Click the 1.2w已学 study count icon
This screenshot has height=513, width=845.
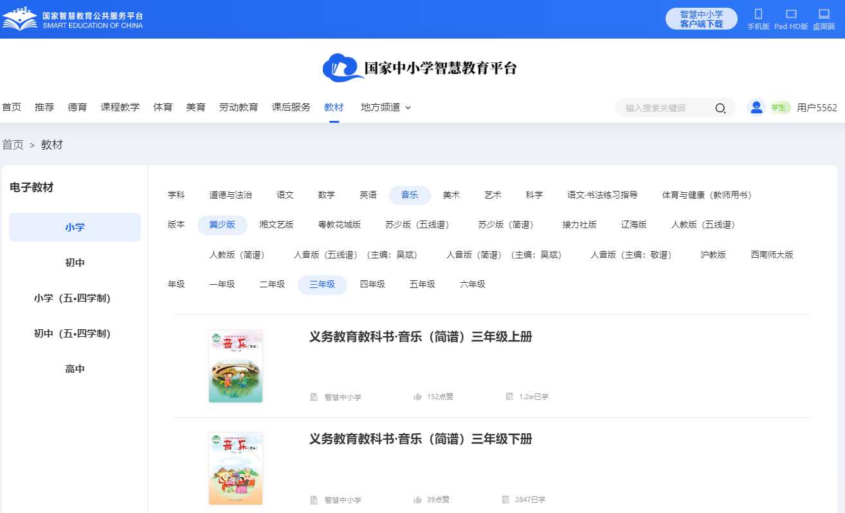pyautogui.click(x=509, y=397)
